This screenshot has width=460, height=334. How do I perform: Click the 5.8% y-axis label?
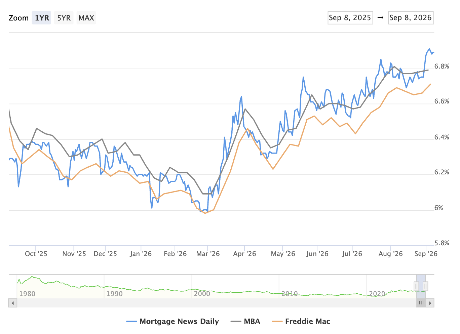pyautogui.click(x=442, y=243)
